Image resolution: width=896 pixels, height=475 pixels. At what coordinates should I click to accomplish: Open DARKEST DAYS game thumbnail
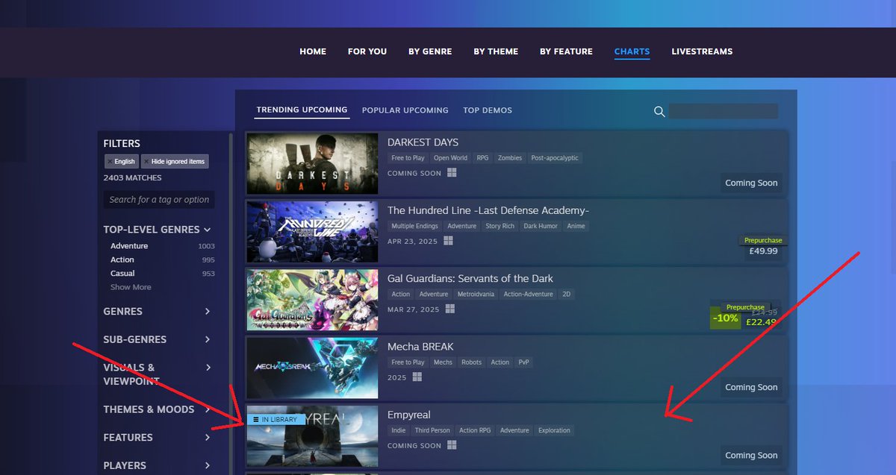click(x=312, y=164)
